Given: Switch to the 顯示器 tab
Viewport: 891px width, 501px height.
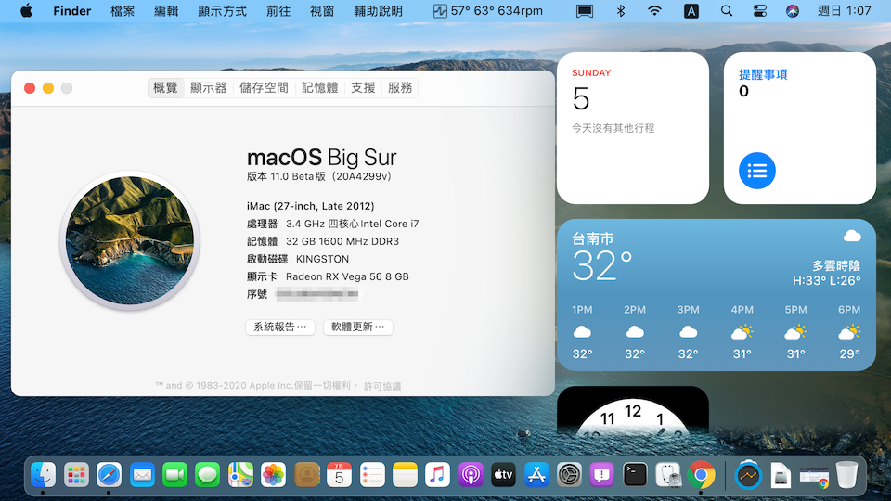Looking at the screenshot, I should [209, 88].
